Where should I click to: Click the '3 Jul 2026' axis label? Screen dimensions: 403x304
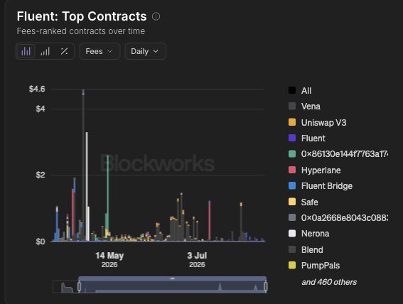point(197,259)
